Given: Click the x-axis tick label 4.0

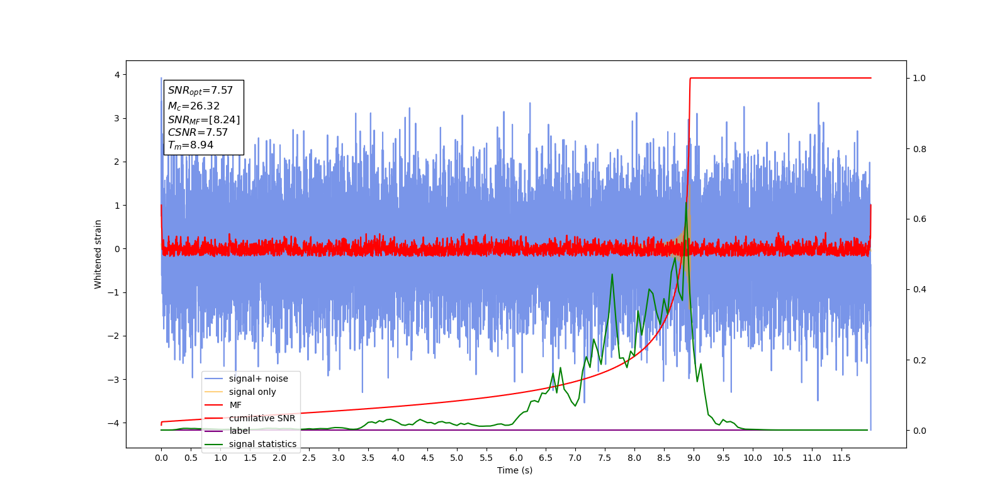Looking at the screenshot, I should tap(398, 458).
